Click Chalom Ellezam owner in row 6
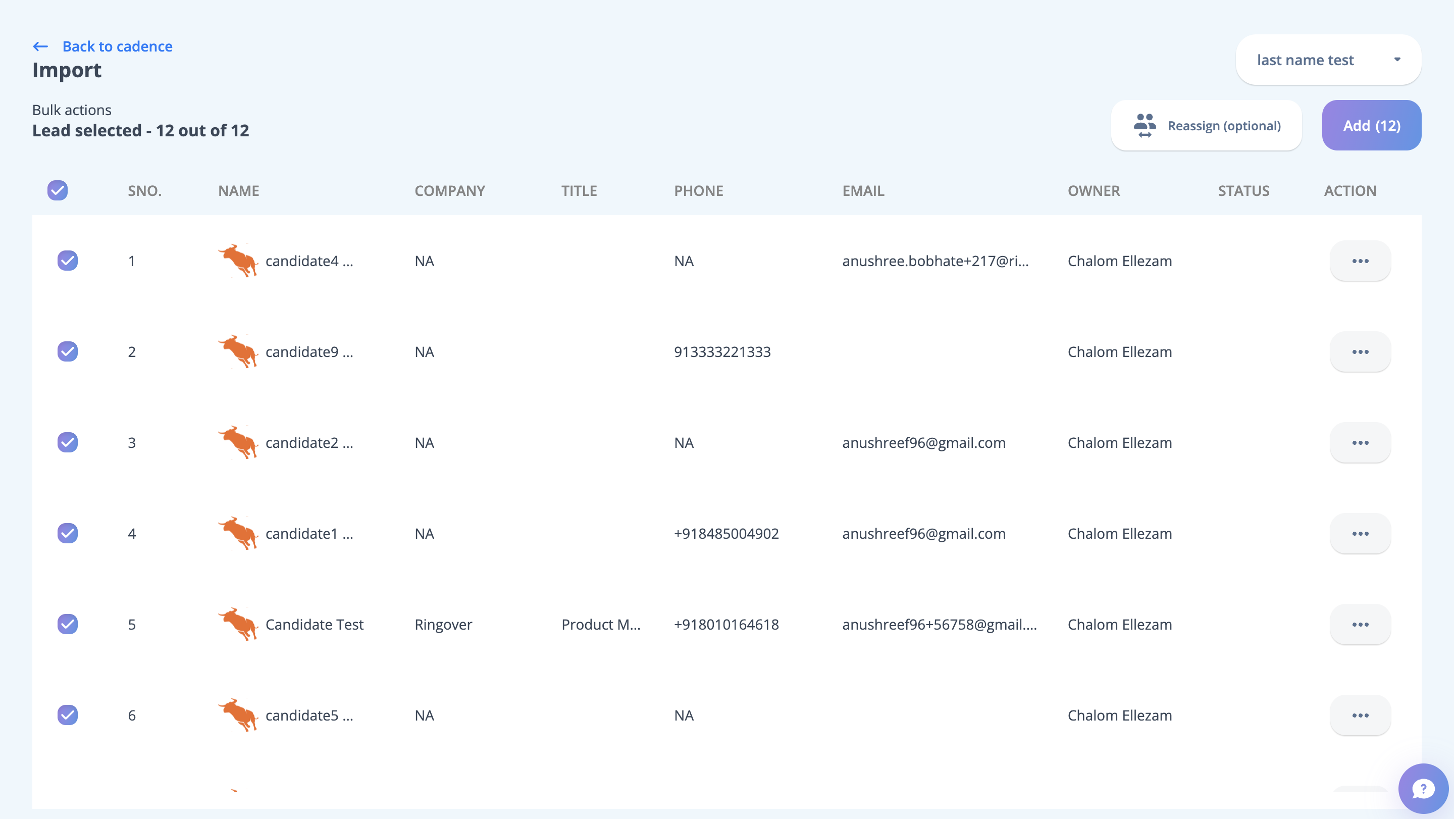Image resolution: width=1454 pixels, height=819 pixels. [x=1120, y=715]
